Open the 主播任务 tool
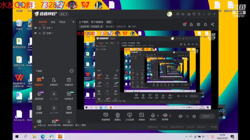The height and width of the screenshot is (140, 250). click(69, 82)
